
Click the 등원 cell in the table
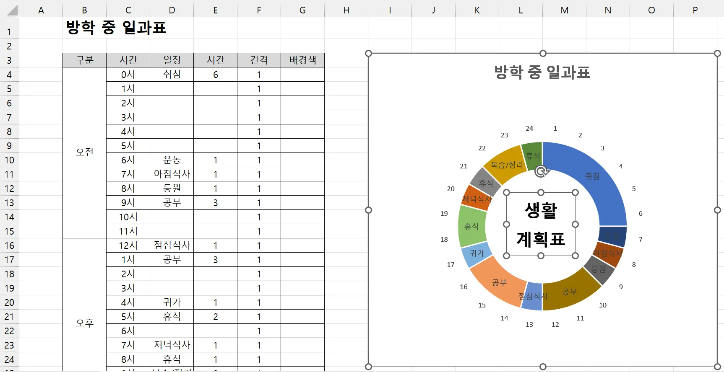coord(172,189)
